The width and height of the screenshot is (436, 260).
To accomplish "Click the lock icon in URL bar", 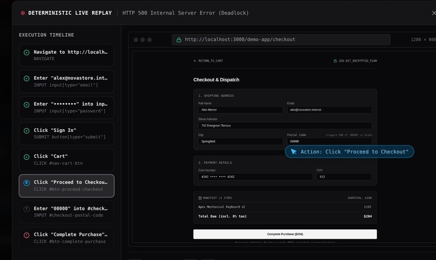I will tap(179, 39).
